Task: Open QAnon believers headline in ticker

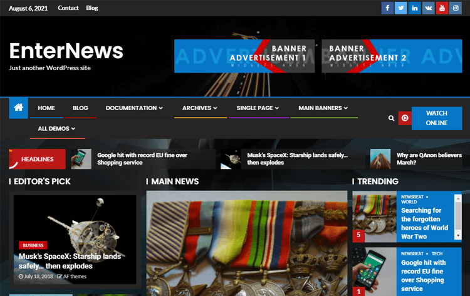Action: [429, 159]
